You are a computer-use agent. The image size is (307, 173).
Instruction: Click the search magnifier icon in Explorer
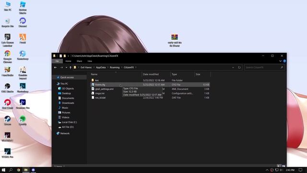[x=282, y=67]
